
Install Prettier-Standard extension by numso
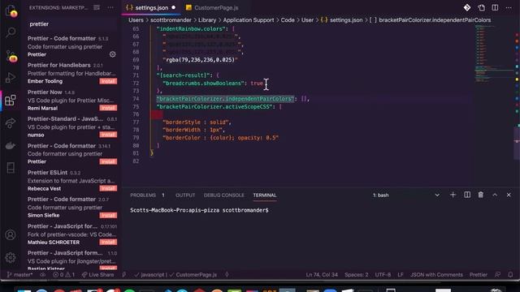[x=108, y=135]
